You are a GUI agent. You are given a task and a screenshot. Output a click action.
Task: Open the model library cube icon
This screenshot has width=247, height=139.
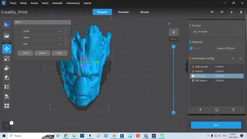point(7,25)
